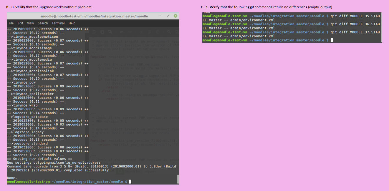Click the '-->logstore_legacy' line
Screen dimensions: 389x191
[25, 132]
